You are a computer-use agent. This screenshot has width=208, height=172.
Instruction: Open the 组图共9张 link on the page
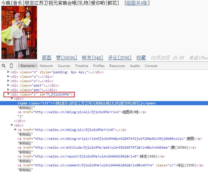point(137,3)
